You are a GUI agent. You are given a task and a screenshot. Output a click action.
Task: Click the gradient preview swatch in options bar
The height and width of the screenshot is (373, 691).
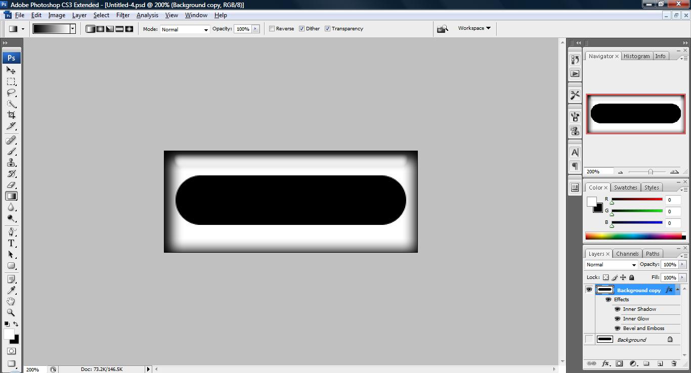[x=51, y=29]
